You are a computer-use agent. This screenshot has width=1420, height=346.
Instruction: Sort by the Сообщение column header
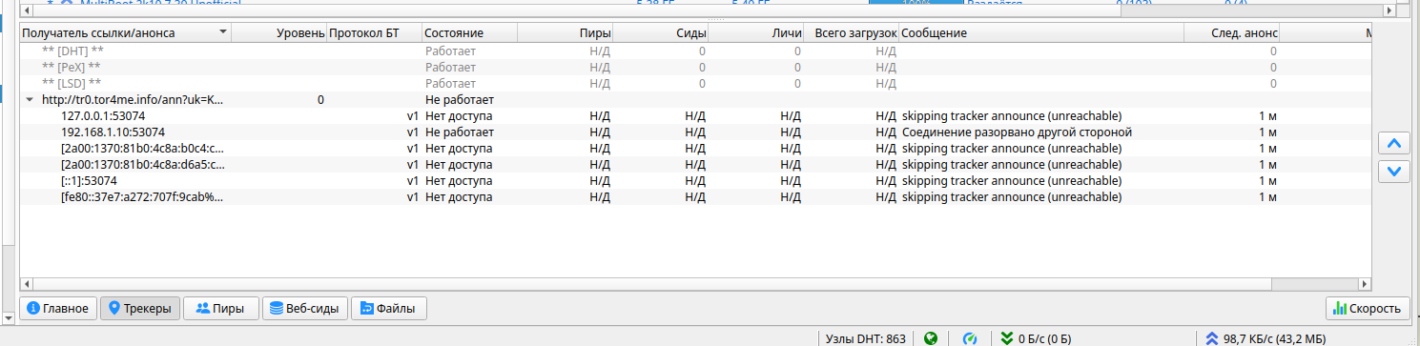point(1041,33)
